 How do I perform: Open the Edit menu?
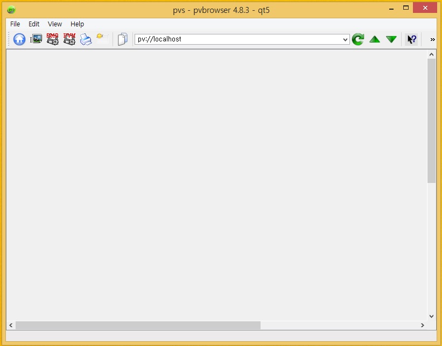(34, 24)
